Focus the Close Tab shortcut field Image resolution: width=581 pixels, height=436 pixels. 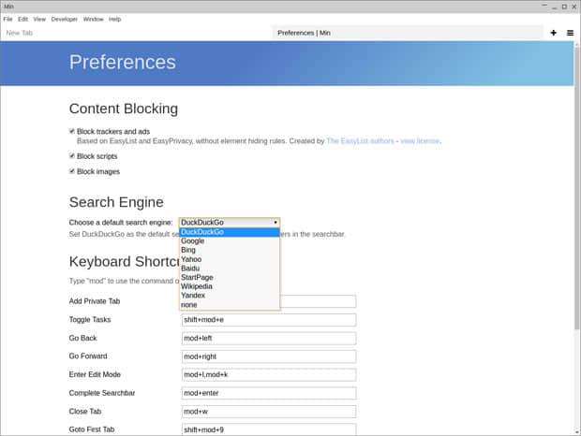pos(269,412)
